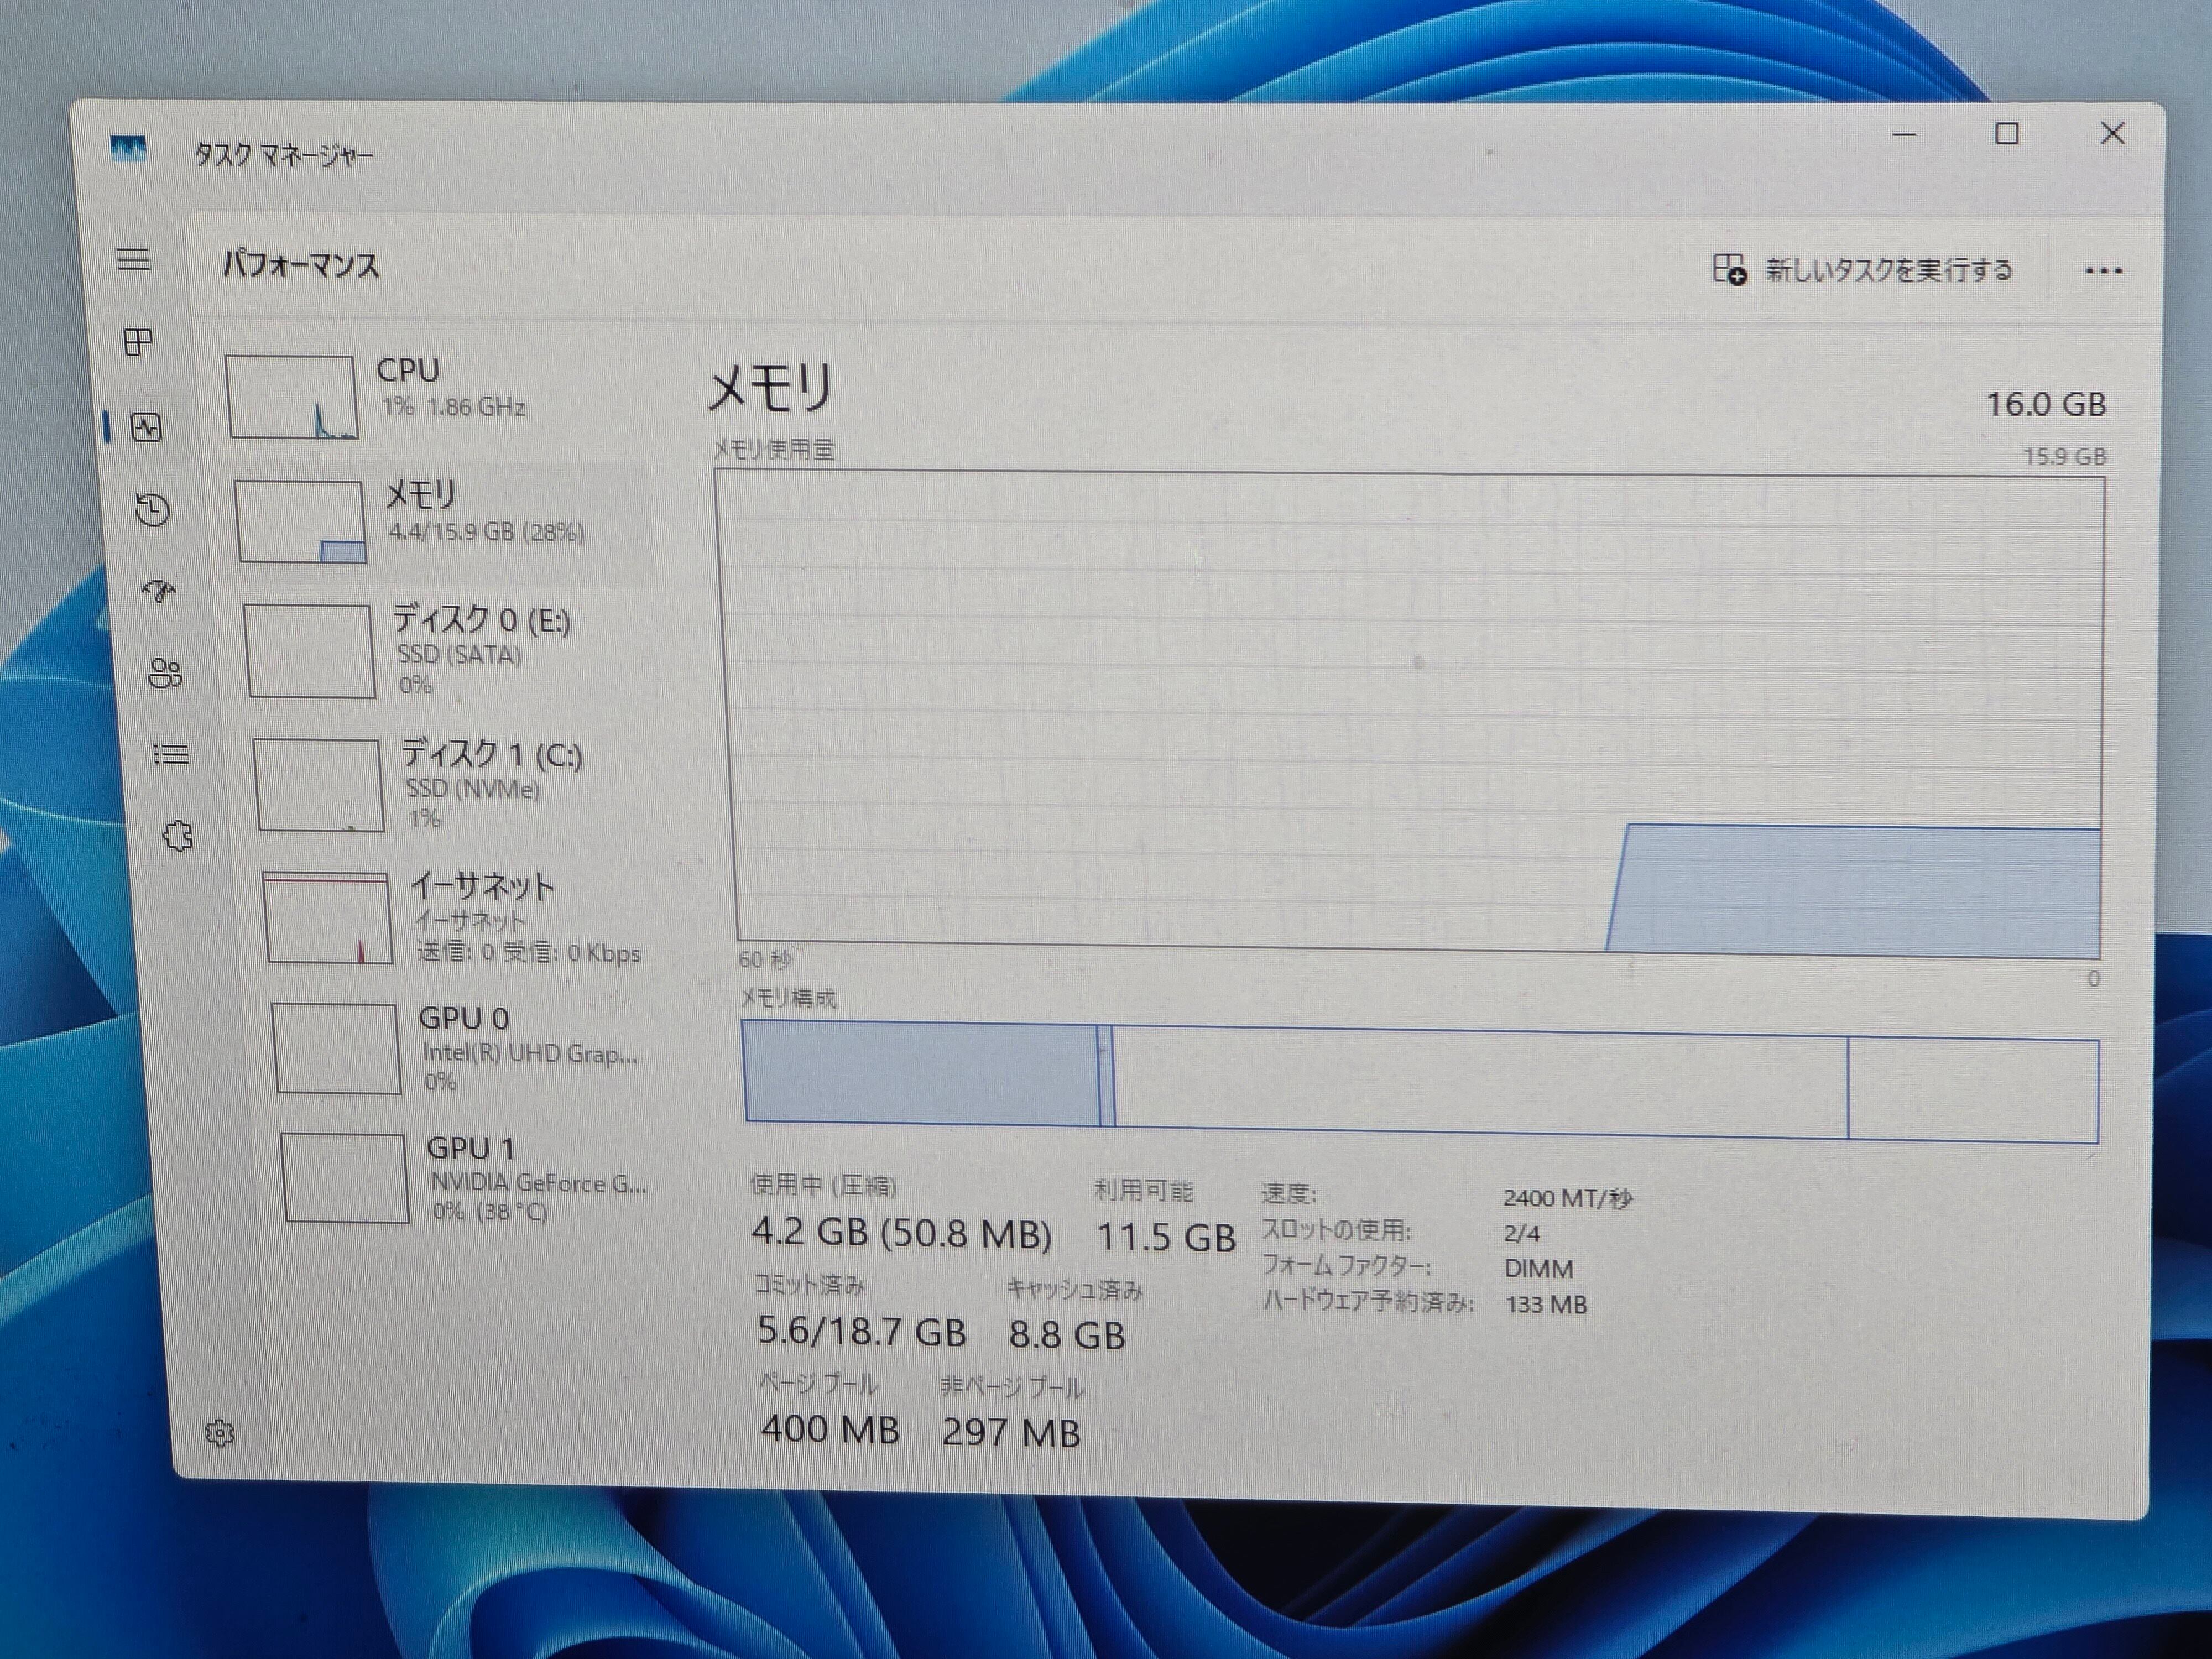The width and height of the screenshot is (2212, 1659).
Task: Select the Performance page icon
Action: click(147, 428)
